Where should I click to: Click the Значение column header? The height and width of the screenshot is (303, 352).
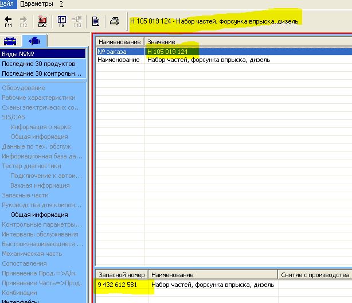click(161, 42)
